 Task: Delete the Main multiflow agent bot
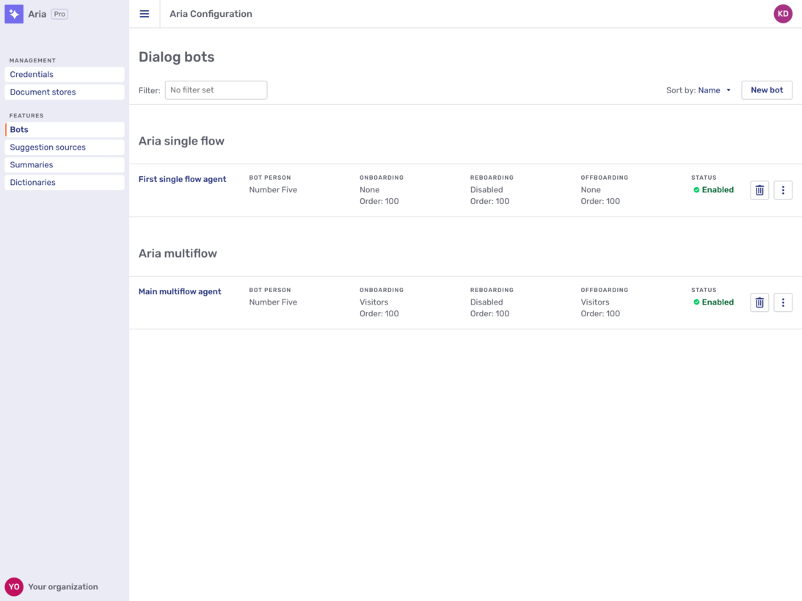[759, 302]
